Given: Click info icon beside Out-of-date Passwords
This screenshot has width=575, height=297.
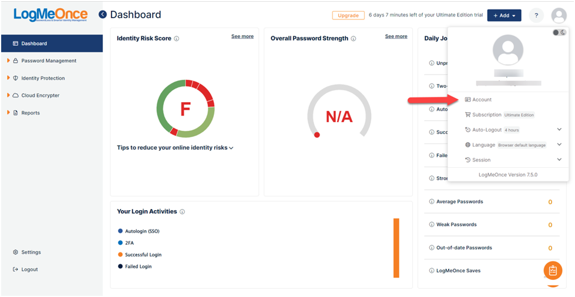Looking at the screenshot, I should [x=432, y=248].
